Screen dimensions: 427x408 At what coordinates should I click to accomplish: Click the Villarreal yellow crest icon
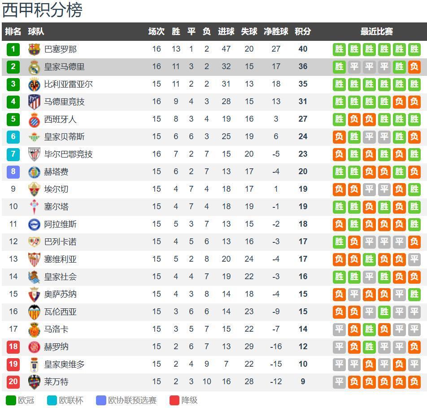pyautogui.click(x=34, y=84)
